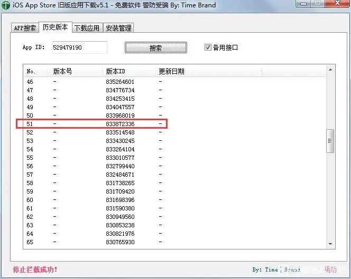351x279 pixels.
Task: Click the app icon in title bar
Action: click(x=6, y=6)
